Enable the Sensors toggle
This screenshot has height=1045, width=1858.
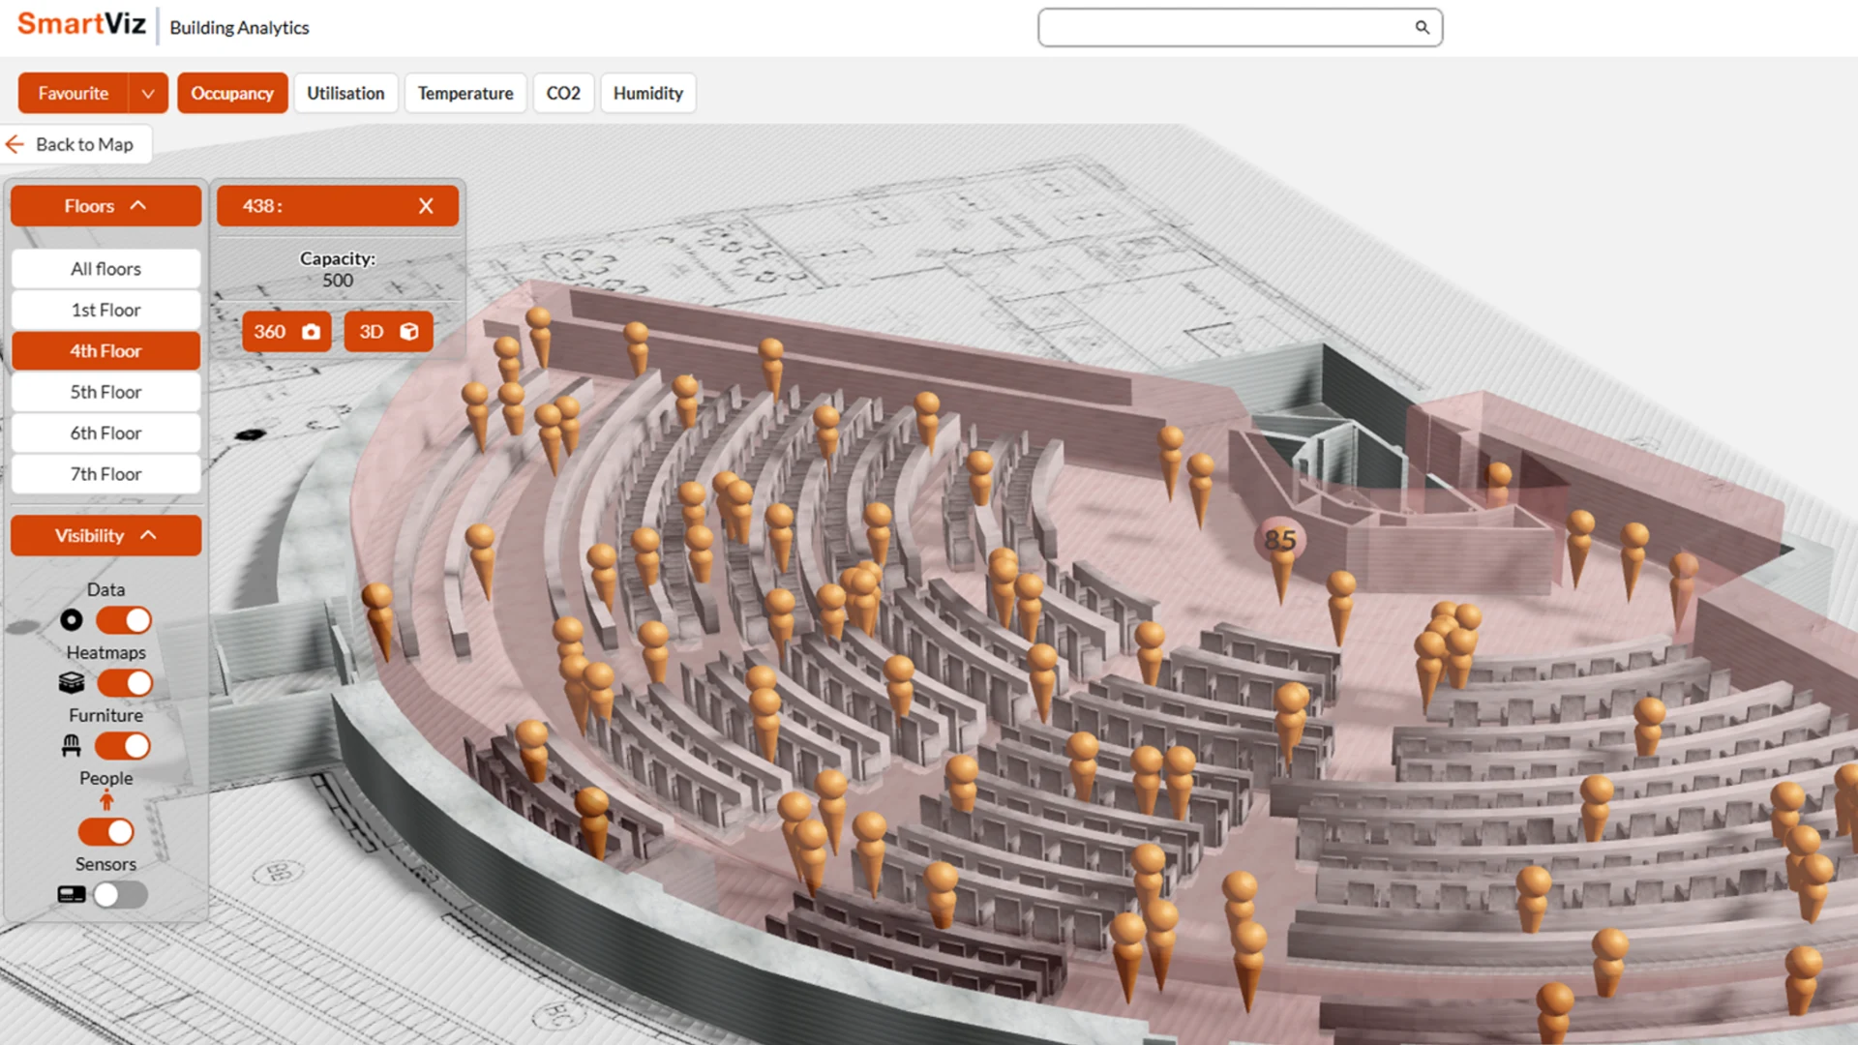(121, 895)
